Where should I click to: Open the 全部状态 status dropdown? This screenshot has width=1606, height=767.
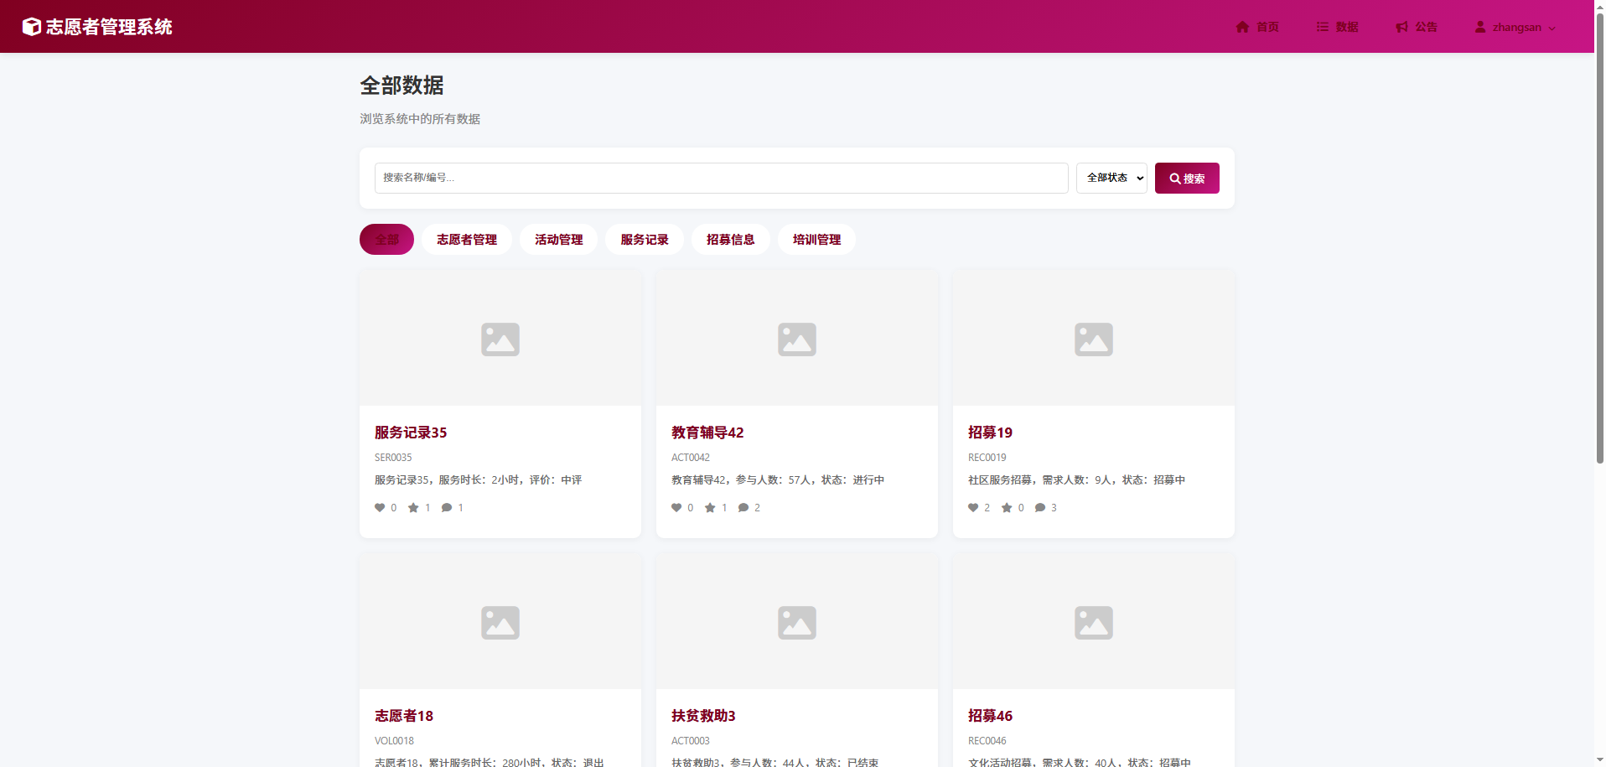[1111, 178]
